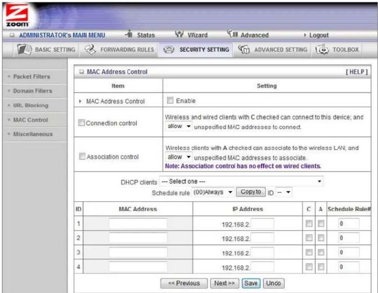Click the Security Setting icon
378x293 pixels.
tap(169, 50)
